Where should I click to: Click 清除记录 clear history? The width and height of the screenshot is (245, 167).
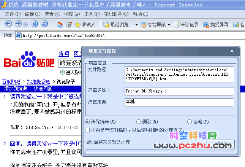tap(186, 25)
